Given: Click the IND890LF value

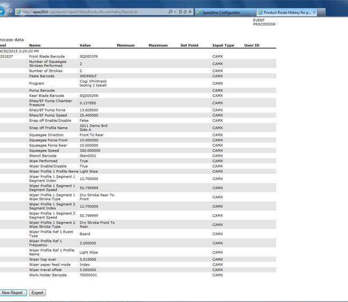Looking at the screenshot, I should coord(88,76).
